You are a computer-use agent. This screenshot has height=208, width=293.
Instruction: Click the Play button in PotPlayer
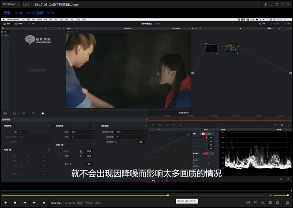tap(5, 203)
